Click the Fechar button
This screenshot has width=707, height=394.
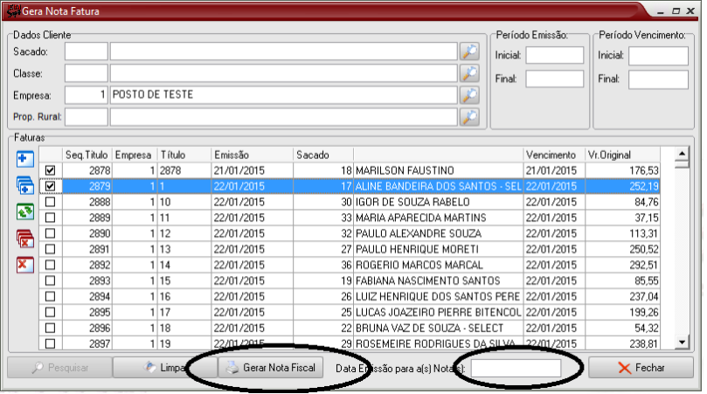pyautogui.click(x=641, y=368)
